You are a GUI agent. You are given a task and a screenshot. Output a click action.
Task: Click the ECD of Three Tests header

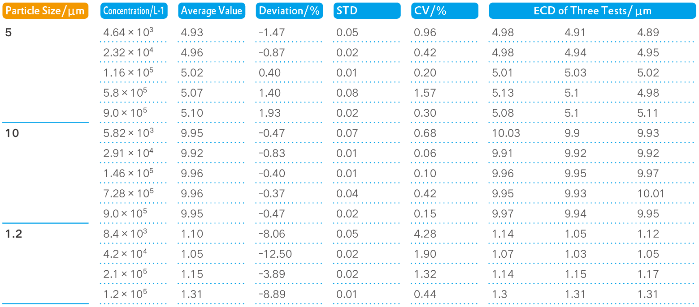coord(592,11)
